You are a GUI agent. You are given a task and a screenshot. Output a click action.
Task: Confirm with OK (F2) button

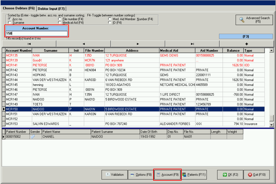230,175
